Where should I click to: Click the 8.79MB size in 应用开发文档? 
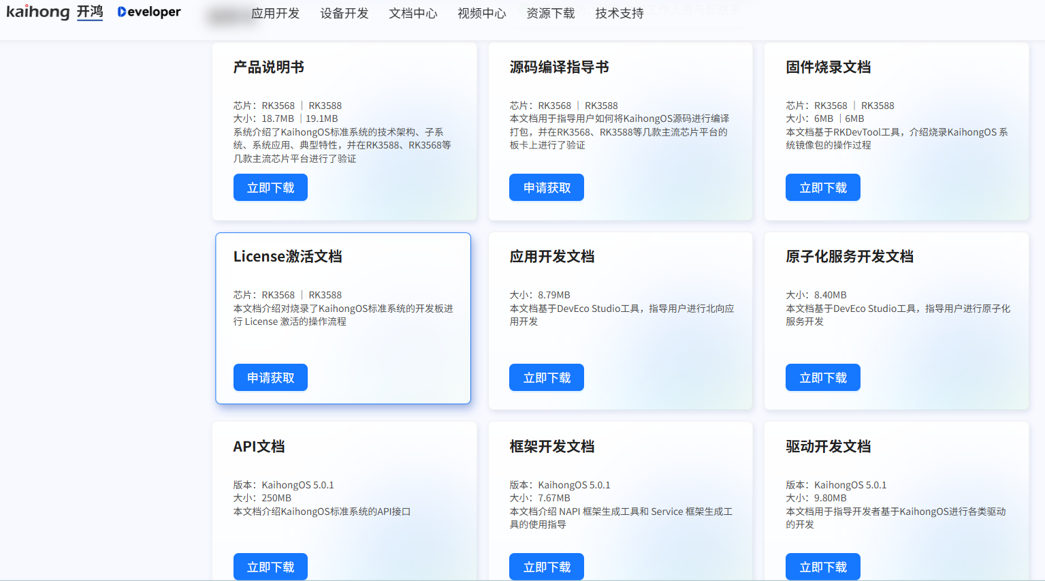click(x=554, y=295)
